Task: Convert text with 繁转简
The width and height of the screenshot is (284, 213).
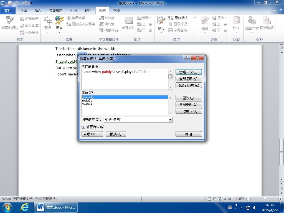Action: (x=107, y=18)
